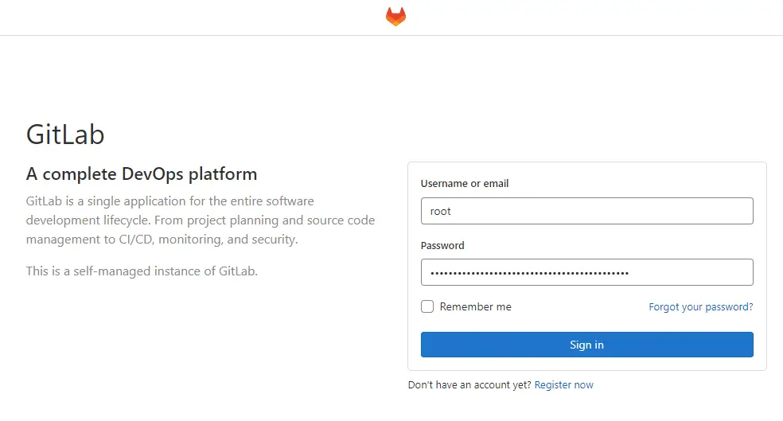Place cursor after root in username box
783x421 pixels.
[x=451, y=211]
